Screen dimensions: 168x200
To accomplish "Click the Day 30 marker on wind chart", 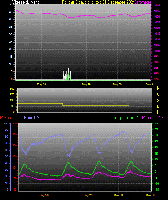I will coord(117,84).
